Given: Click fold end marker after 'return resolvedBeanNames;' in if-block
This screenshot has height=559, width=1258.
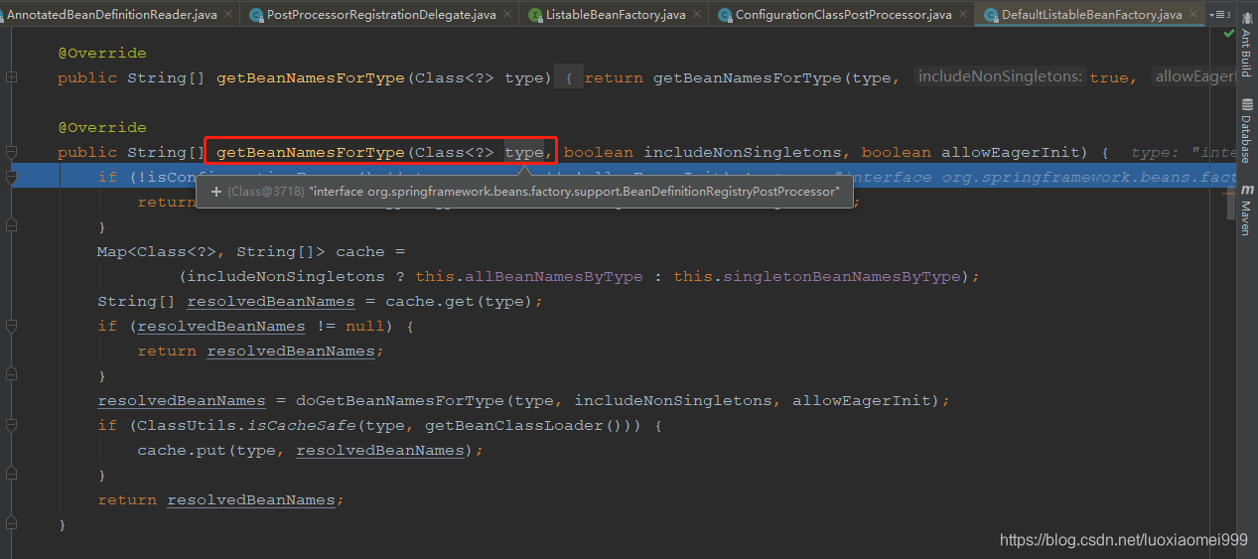Looking at the screenshot, I should [x=11, y=375].
